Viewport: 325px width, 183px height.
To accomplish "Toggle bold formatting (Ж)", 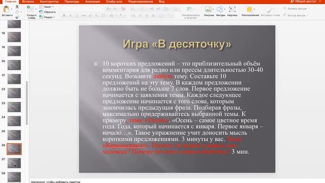I will coord(64,16).
